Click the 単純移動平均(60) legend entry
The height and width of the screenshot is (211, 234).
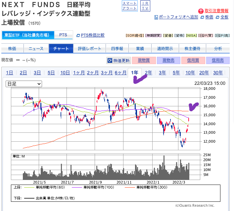coord(44,187)
